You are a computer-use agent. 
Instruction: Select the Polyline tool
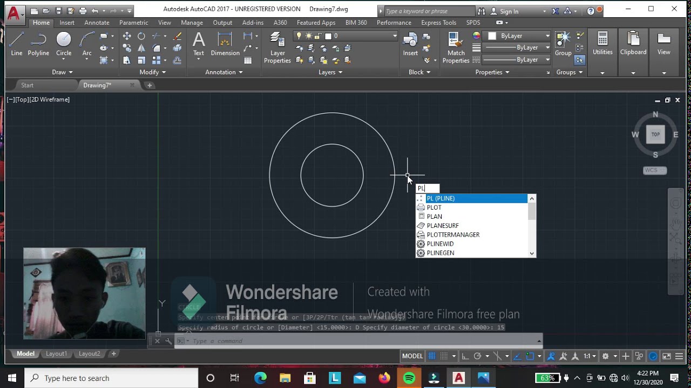coord(38,44)
